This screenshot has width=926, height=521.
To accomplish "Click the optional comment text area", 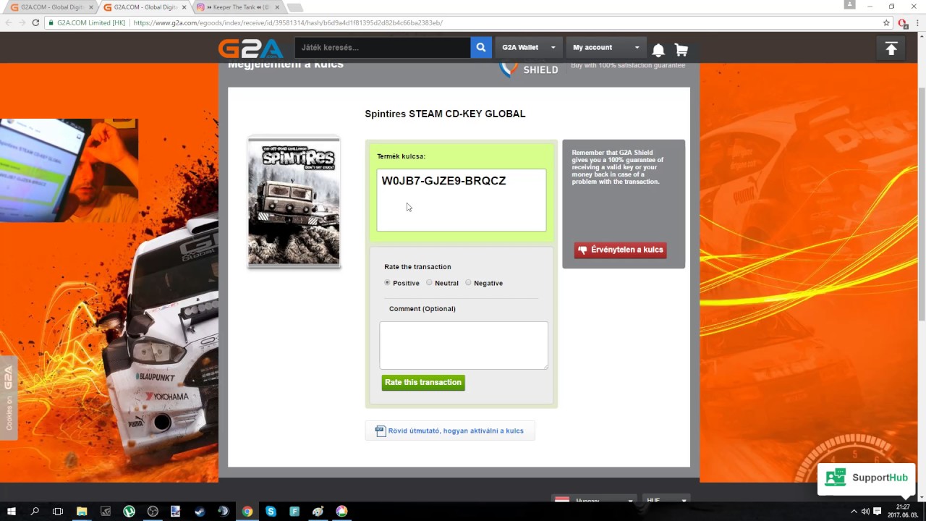I will (464, 345).
